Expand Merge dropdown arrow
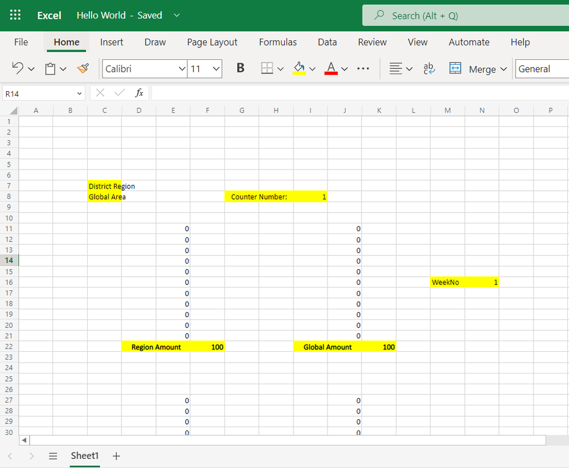 coord(503,68)
